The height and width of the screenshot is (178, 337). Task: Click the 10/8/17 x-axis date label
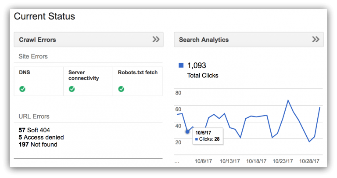pyautogui.click(x=204, y=161)
